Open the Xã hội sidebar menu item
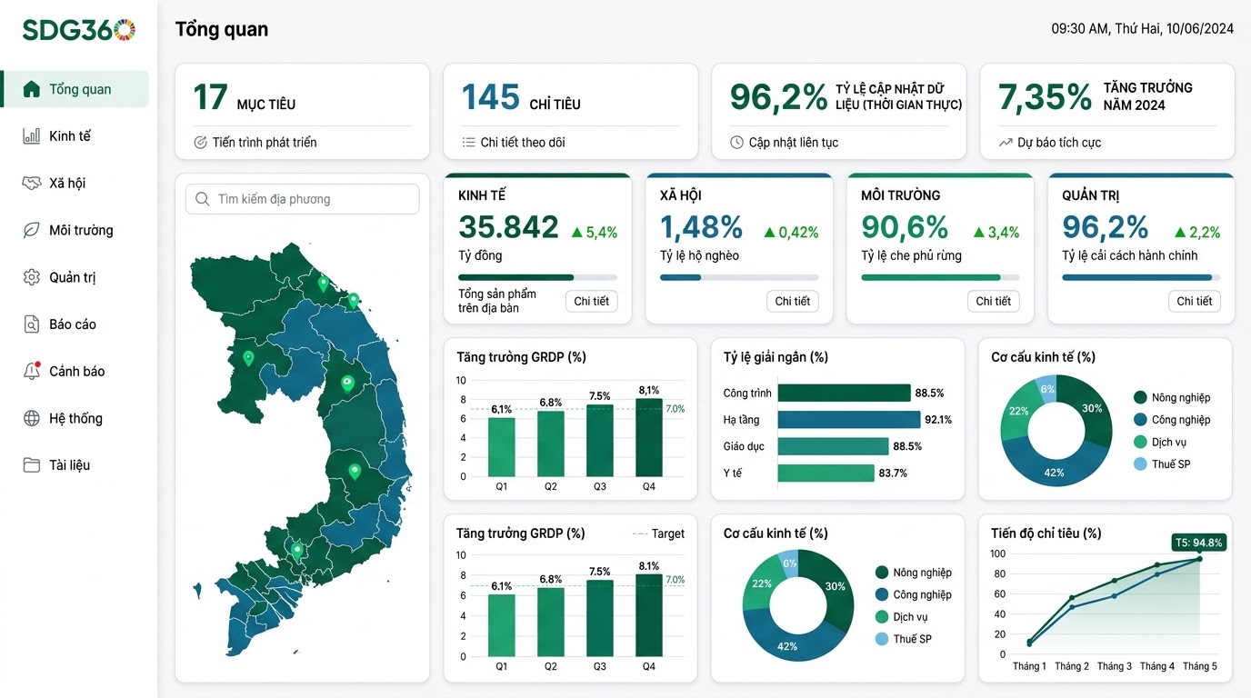Image resolution: width=1251 pixels, height=698 pixels. point(75,183)
